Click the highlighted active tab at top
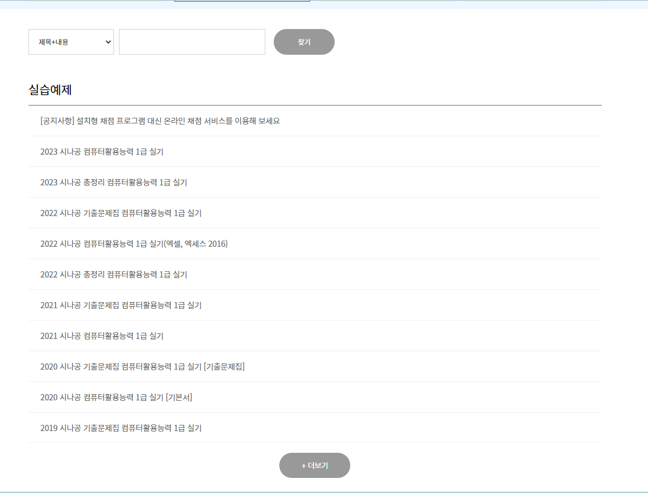The width and height of the screenshot is (648, 493). coord(242,1)
